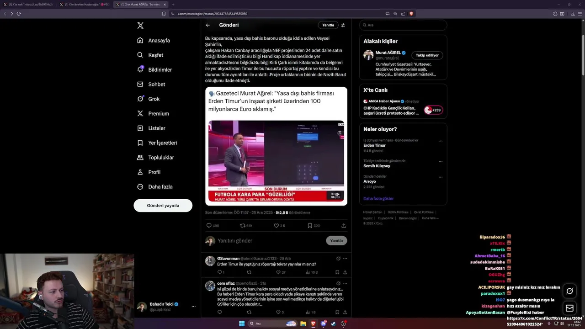Open options for Arroyo trend

[441, 177]
